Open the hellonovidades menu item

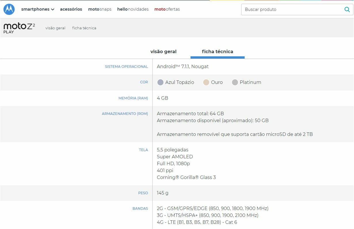click(x=133, y=9)
